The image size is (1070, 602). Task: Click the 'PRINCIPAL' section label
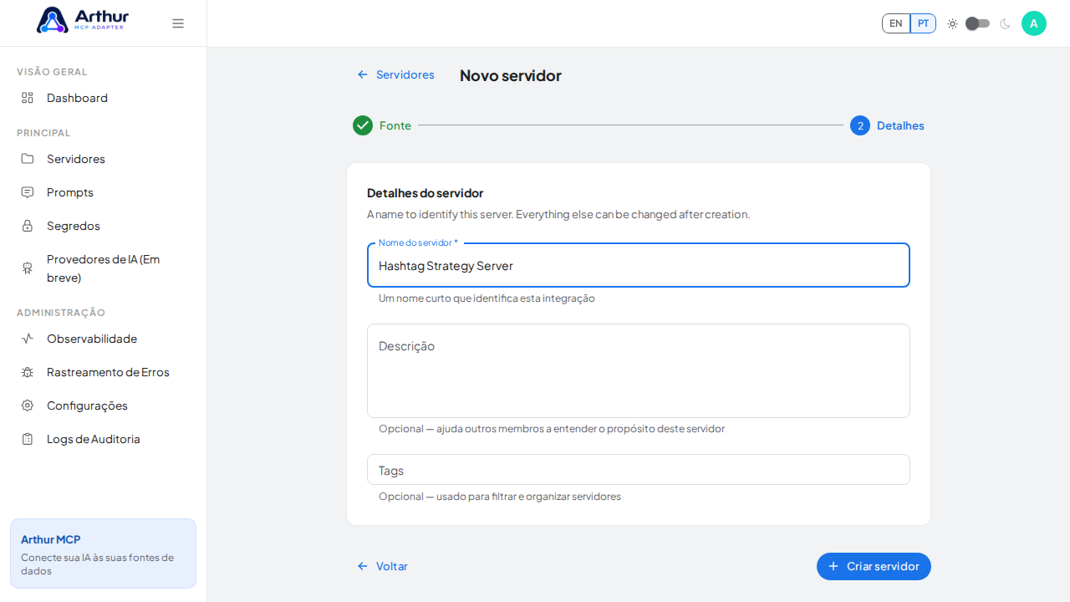coord(43,133)
